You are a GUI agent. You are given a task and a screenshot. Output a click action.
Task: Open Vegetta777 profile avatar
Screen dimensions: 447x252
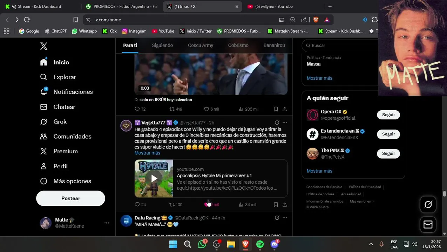pyautogui.click(x=126, y=125)
